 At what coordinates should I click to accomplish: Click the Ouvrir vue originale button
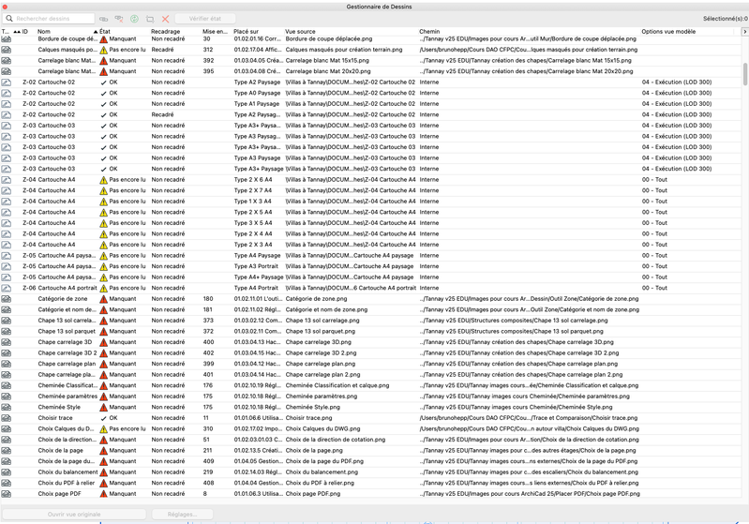tap(74, 515)
